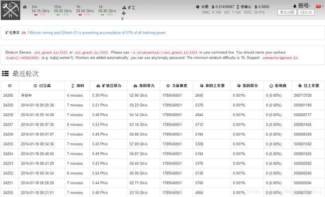Click the DVC: 39.915 balance
The width and height of the screenshot is (325, 197).
click(254, 12)
